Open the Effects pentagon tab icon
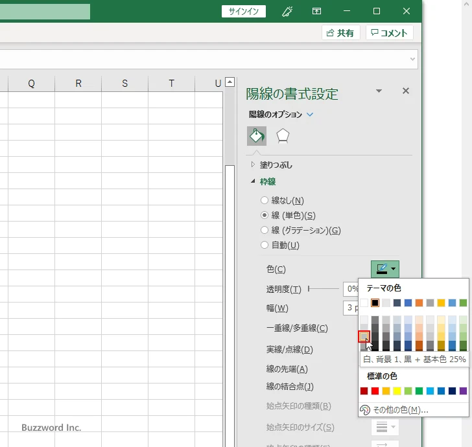 click(283, 136)
